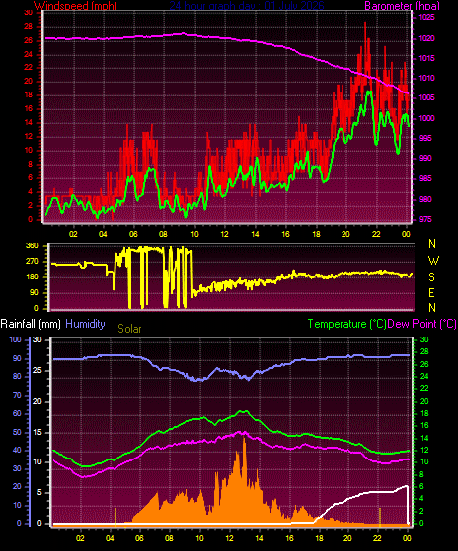Click the green 22 temperature axis value
Viewport: 458px width, 551px height.
tap(424, 388)
